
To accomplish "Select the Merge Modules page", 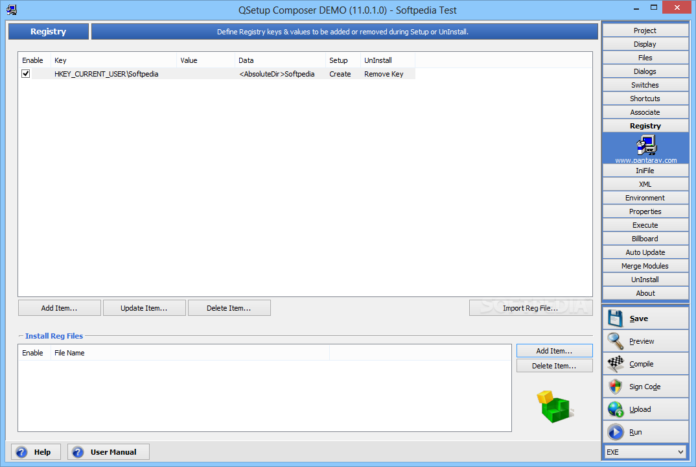I will (645, 266).
